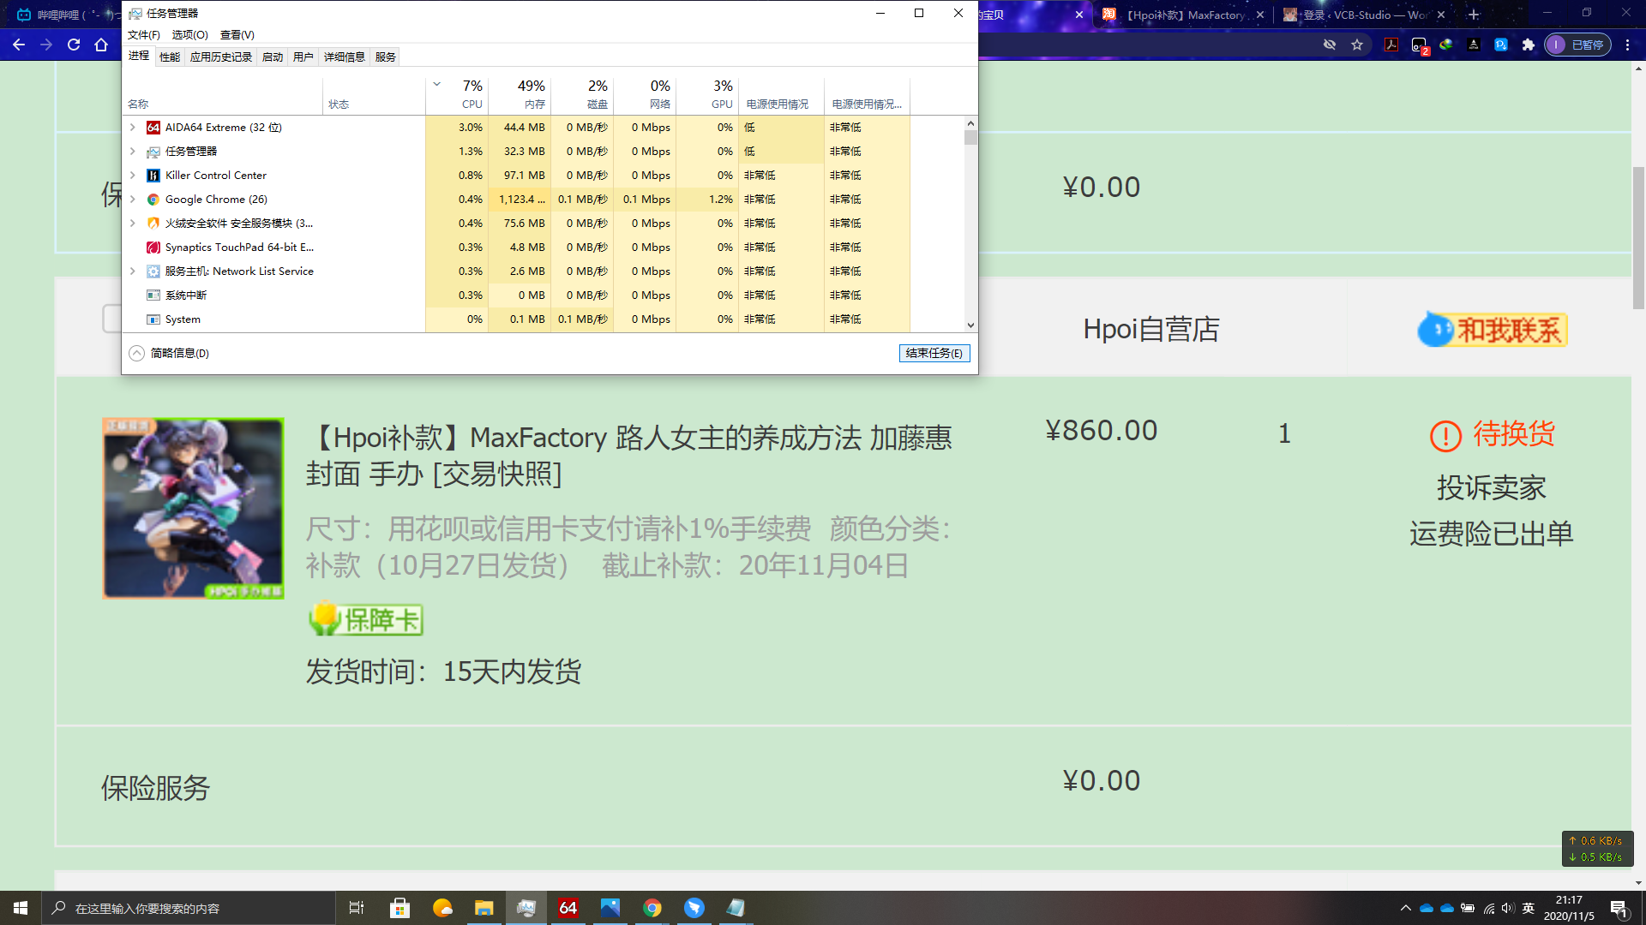1646x925 pixels.
Task: Click the 火绒安全软件 process icon
Action: click(153, 224)
